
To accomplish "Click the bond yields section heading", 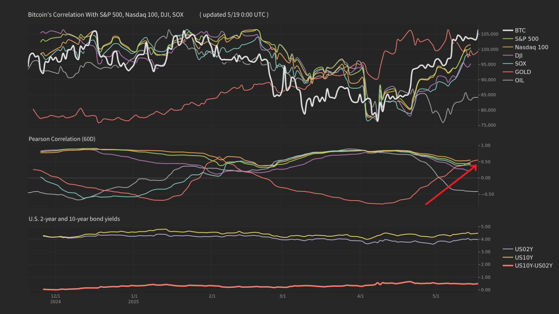I will (x=74, y=219).
